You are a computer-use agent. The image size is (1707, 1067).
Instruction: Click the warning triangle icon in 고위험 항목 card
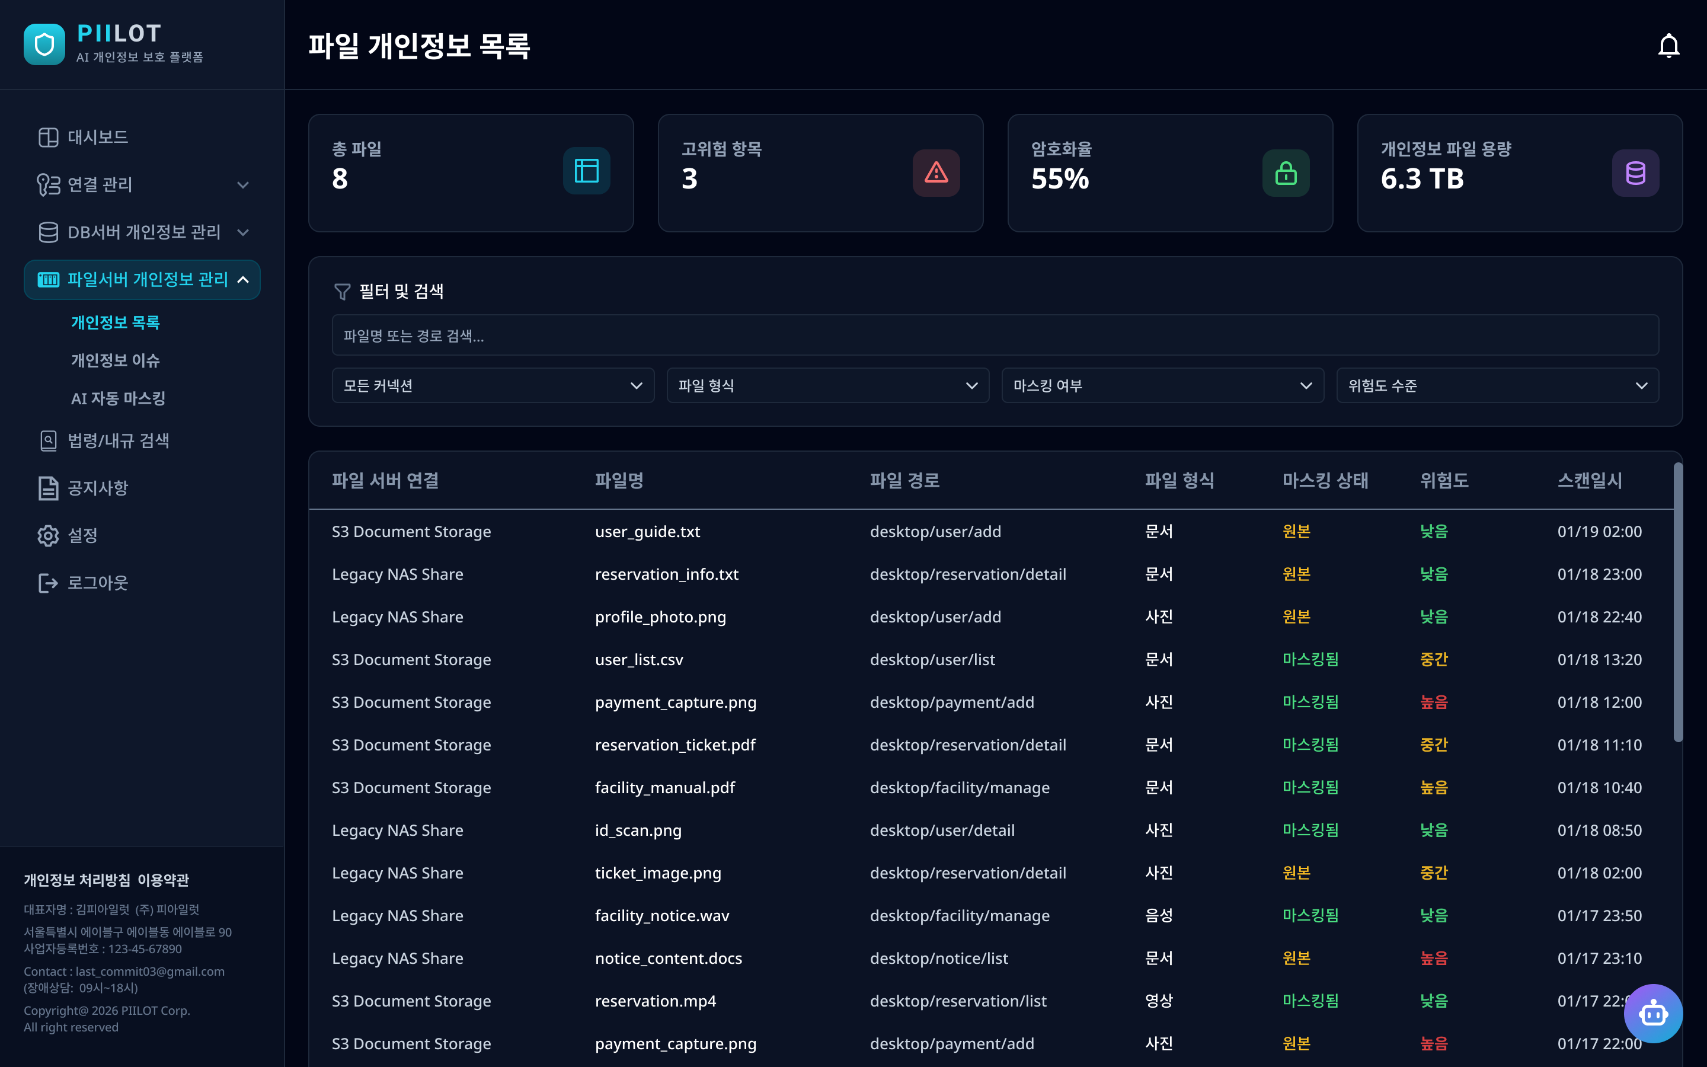(936, 172)
